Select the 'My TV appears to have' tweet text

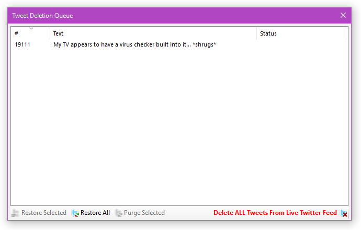(x=134, y=45)
